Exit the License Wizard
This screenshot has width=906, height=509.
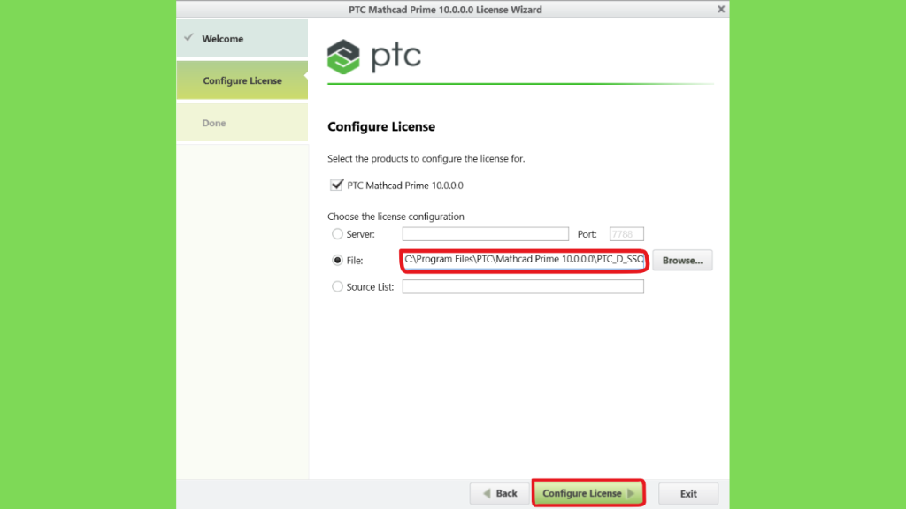[688, 493]
